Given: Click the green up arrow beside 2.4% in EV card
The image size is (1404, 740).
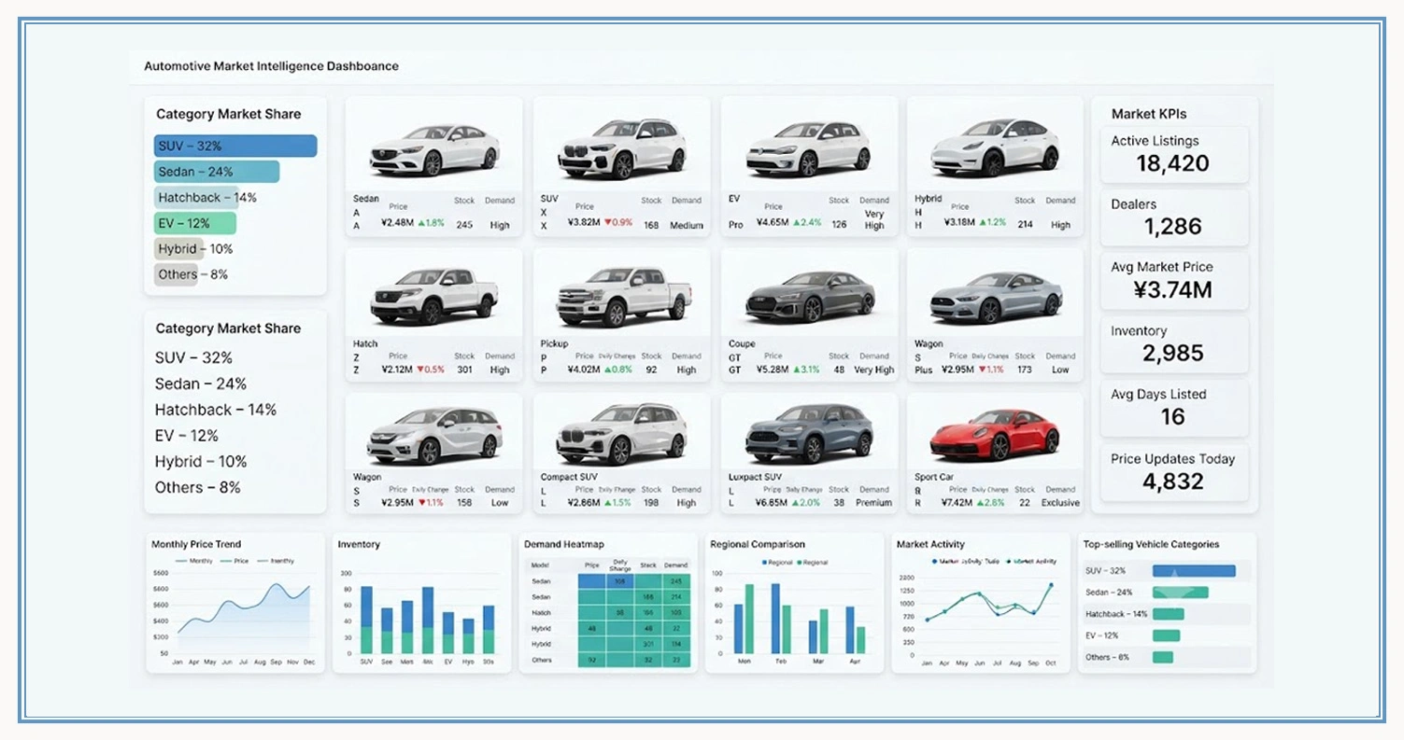Looking at the screenshot, I should click(x=796, y=224).
